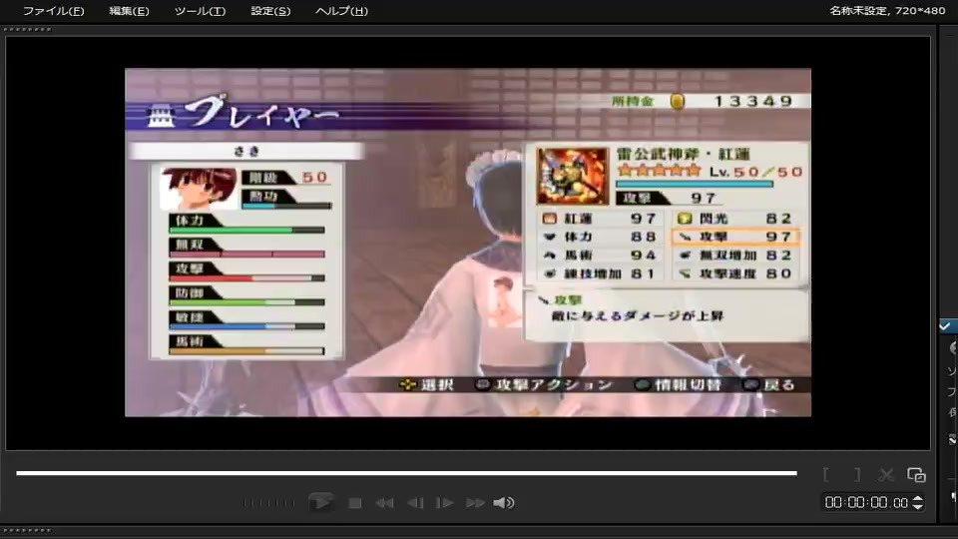
Task: Click the grip handle above the preview panel
Action: (x=28, y=29)
